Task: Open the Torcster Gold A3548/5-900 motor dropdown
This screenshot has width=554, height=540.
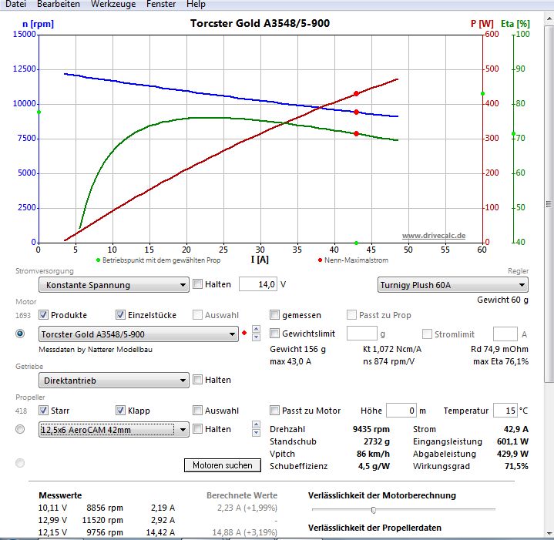Action: point(139,334)
